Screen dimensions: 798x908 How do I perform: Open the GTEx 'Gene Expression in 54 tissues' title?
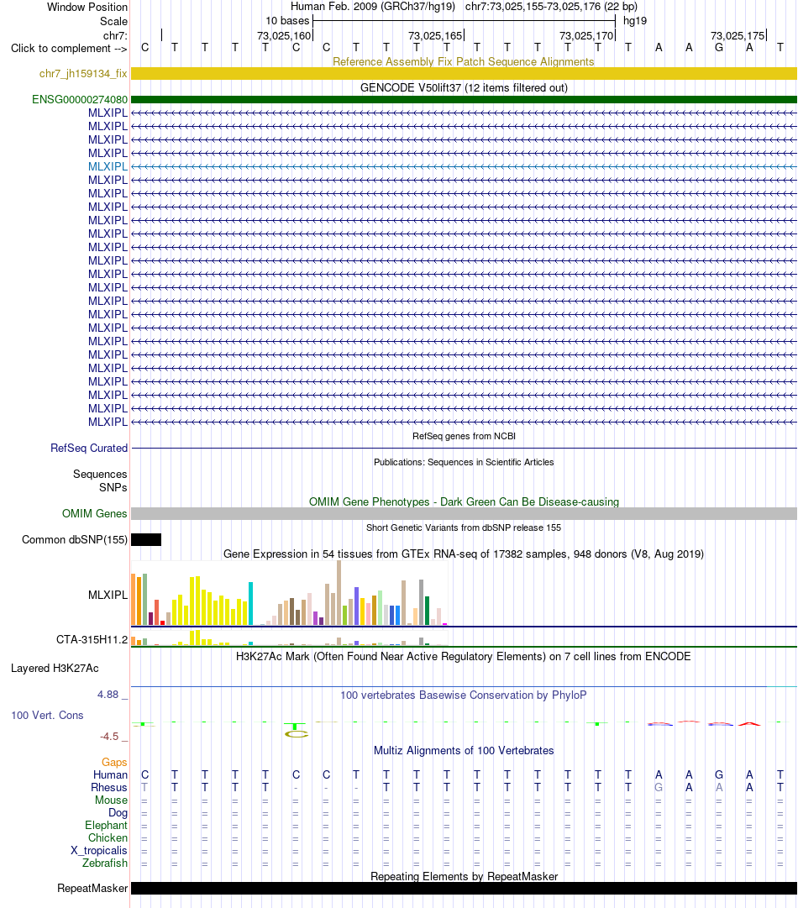tap(464, 554)
